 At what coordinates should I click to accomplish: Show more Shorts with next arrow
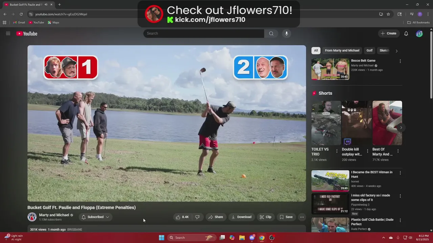(x=401, y=128)
